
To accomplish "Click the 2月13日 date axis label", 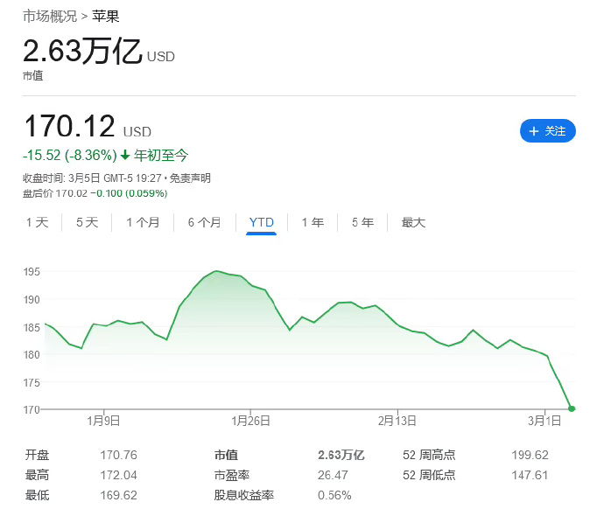I will tap(397, 421).
